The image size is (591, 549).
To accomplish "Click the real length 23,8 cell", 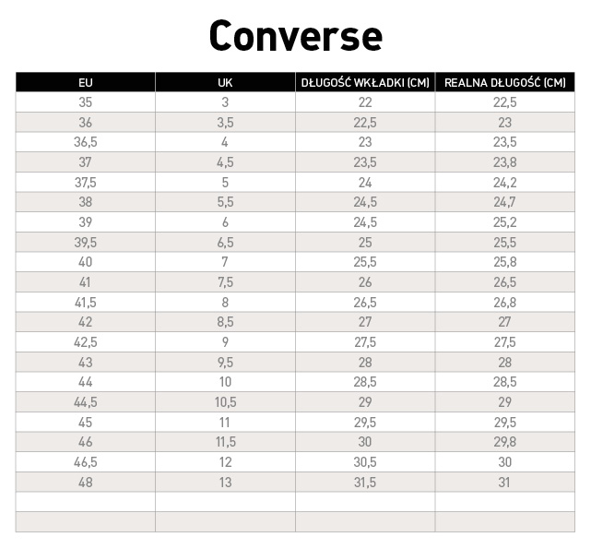I will click(x=504, y=162).
